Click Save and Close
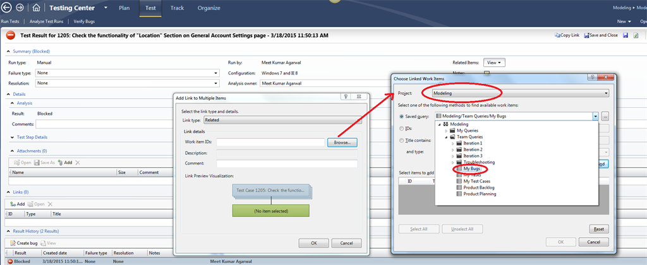This screenshot has height=265, width=647. coord(601,35)
